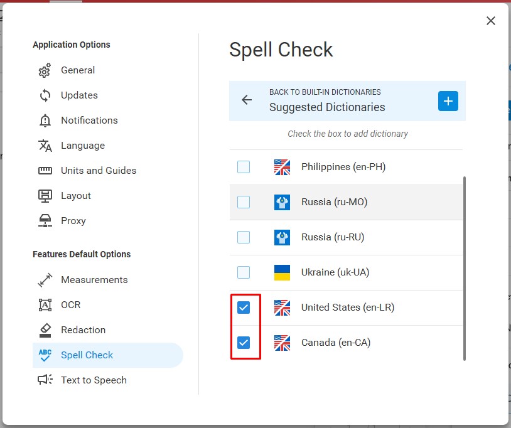Check the Russia (ru-MO) dictionary box
Screen dimensions: 511x428
click(244, 202)
